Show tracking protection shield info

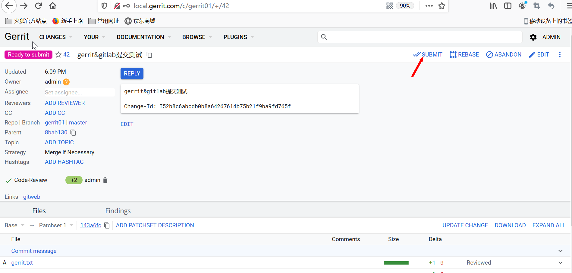(104, 6)
